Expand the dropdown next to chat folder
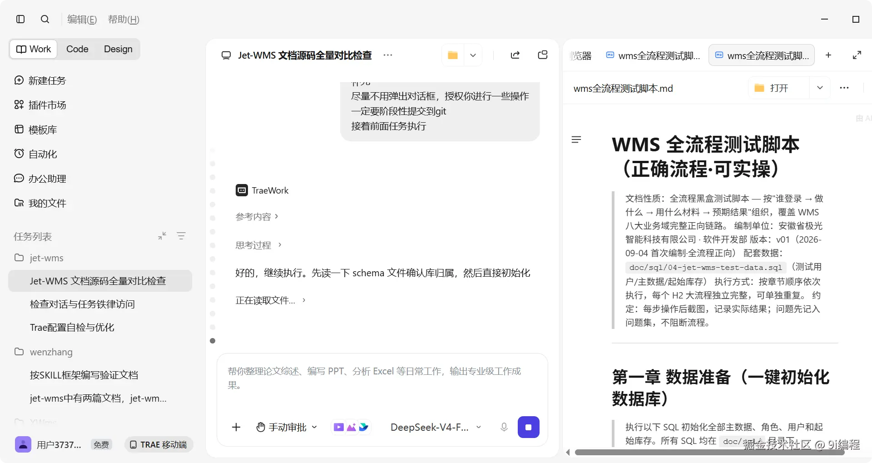The width and height of the screenshot is (872, 463). (x=473, y=55)
